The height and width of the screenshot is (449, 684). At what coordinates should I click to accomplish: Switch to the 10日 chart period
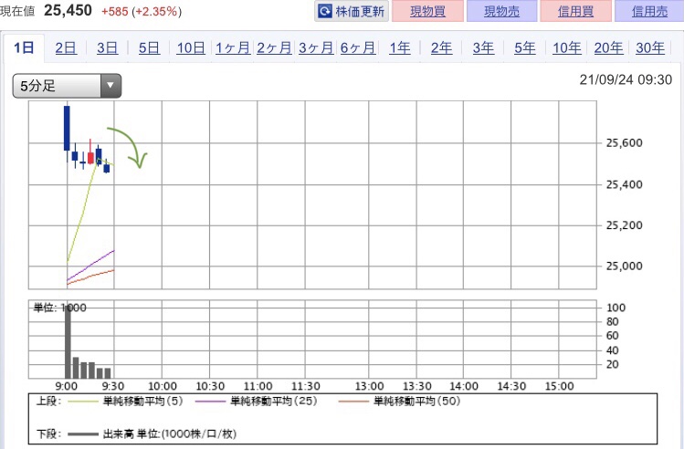click(x=191, y=47)
